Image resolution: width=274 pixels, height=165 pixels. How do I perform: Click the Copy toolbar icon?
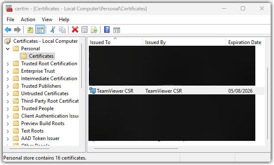click(62, 30)
